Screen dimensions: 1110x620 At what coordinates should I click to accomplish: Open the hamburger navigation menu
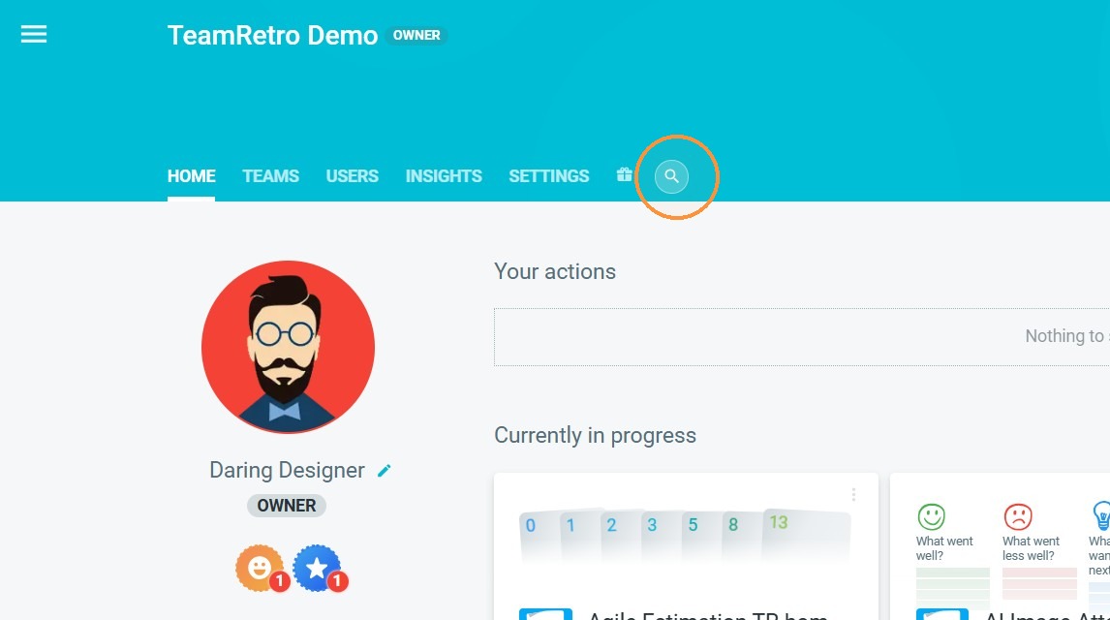click(33, 34)
